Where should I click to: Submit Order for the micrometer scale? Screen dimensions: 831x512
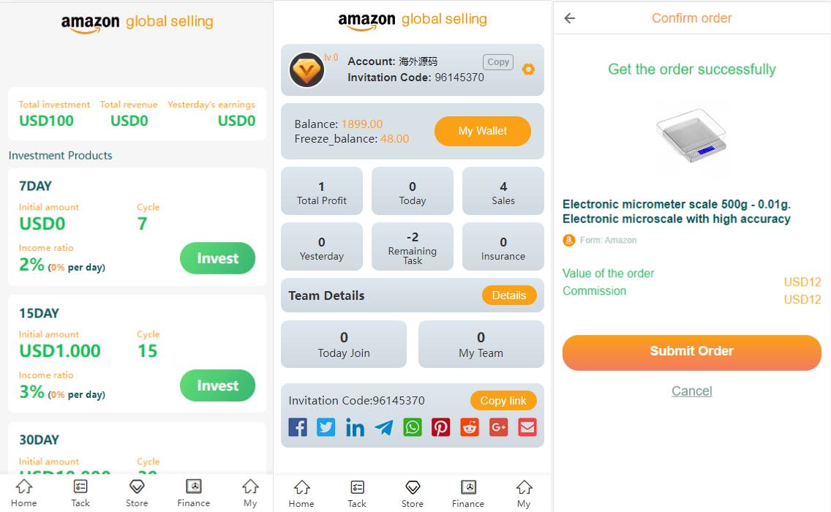coord(691,352)
